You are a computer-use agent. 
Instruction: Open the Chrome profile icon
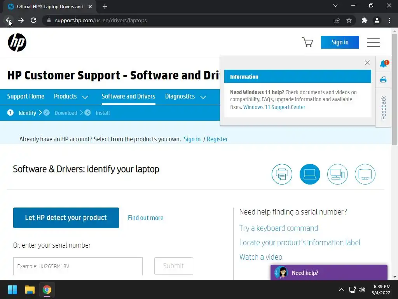(x=377, y=20)
